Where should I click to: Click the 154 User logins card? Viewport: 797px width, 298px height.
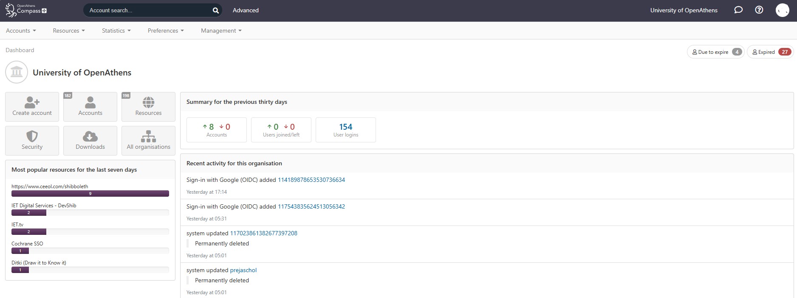pyautogui.click(x=346, y=130)
